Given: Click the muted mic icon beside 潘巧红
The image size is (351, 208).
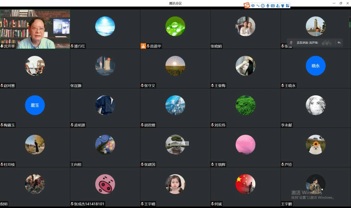Looking at the screenshot, I should coord(72,46).
